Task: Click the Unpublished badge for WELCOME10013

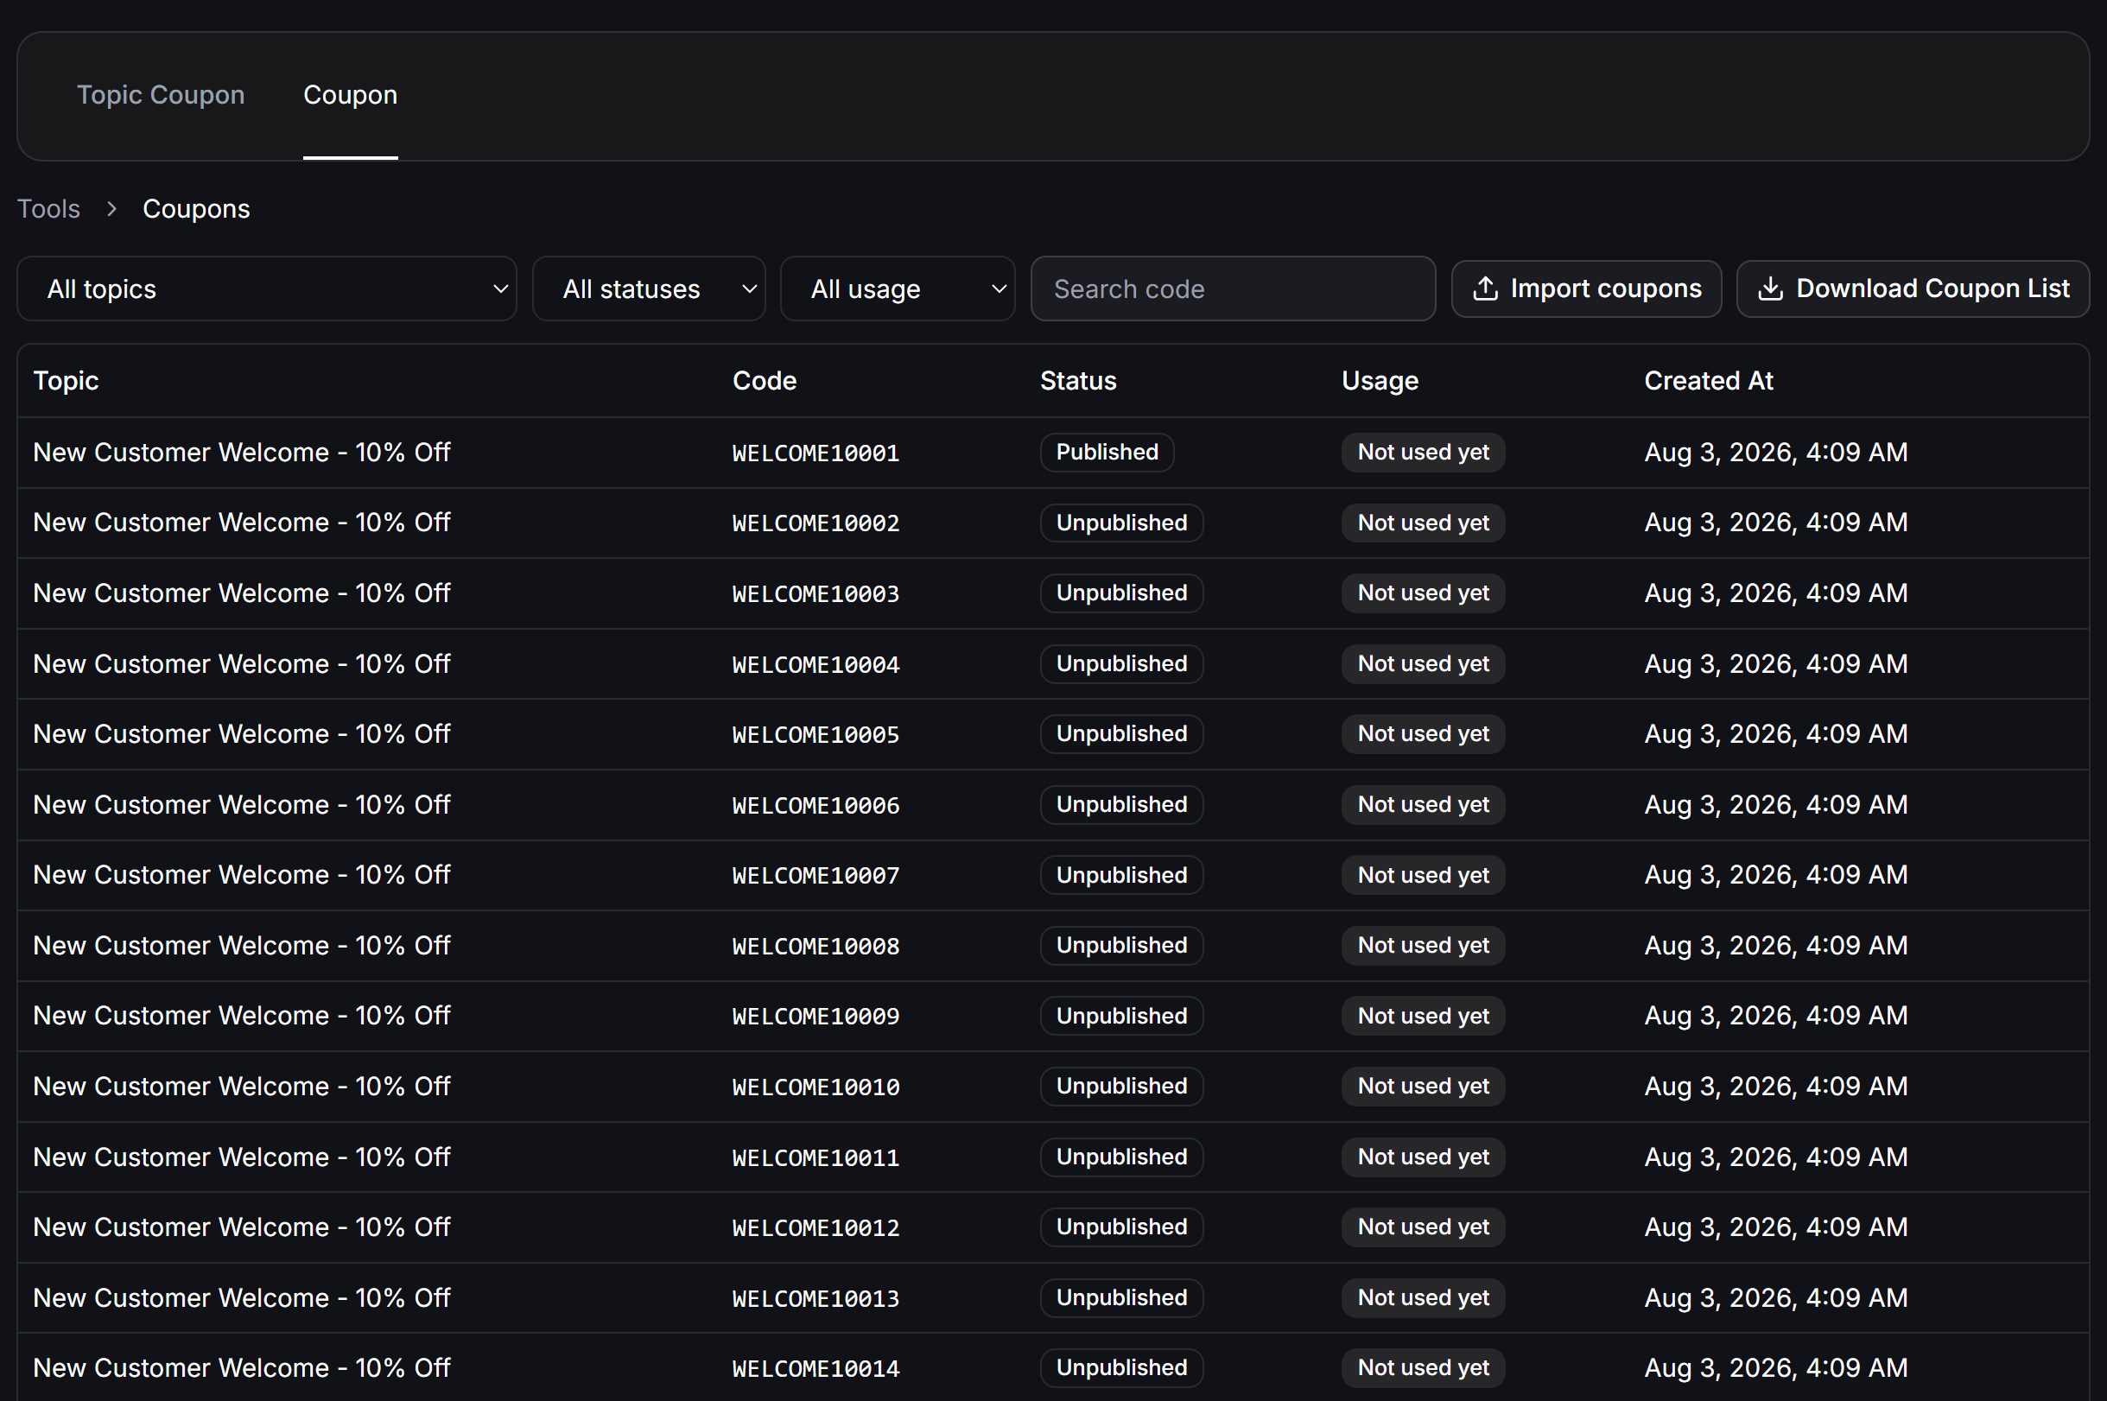Action: (1121, 1298)
